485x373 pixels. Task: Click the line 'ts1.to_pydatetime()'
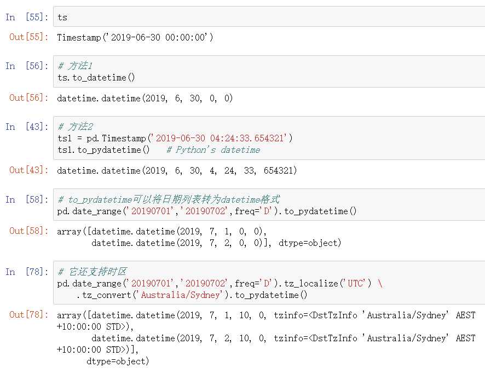(x=103, y=150)
